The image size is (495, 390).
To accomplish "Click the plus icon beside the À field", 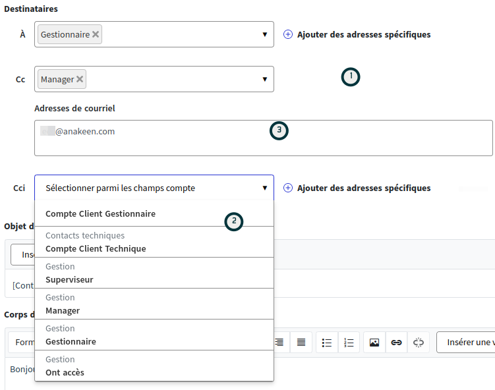I will 288,34.
